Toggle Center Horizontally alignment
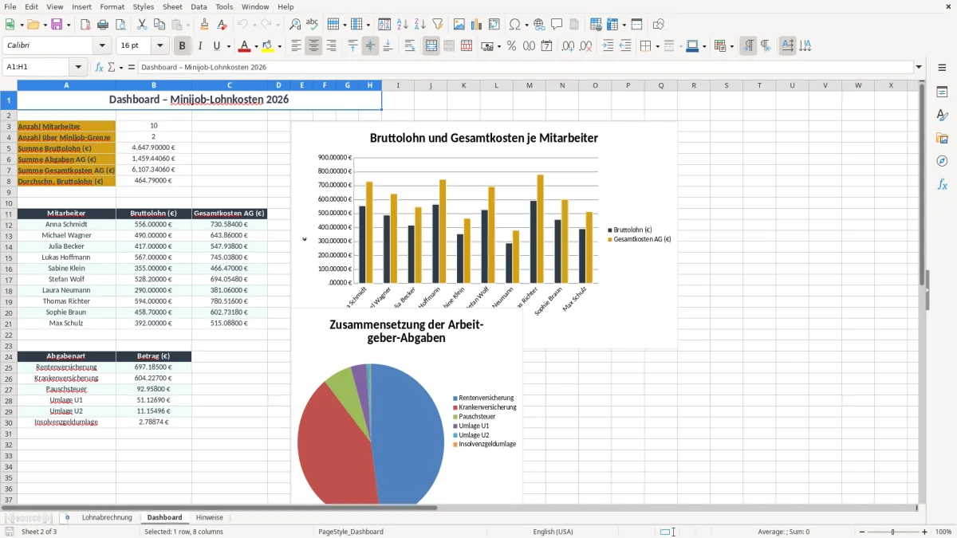The width and height of the screenshot is (957, 538). pos(313,46)
